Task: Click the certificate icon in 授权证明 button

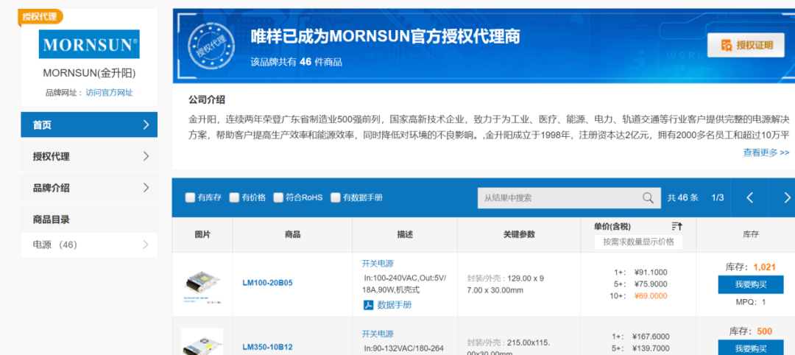Action: [727, 45]
